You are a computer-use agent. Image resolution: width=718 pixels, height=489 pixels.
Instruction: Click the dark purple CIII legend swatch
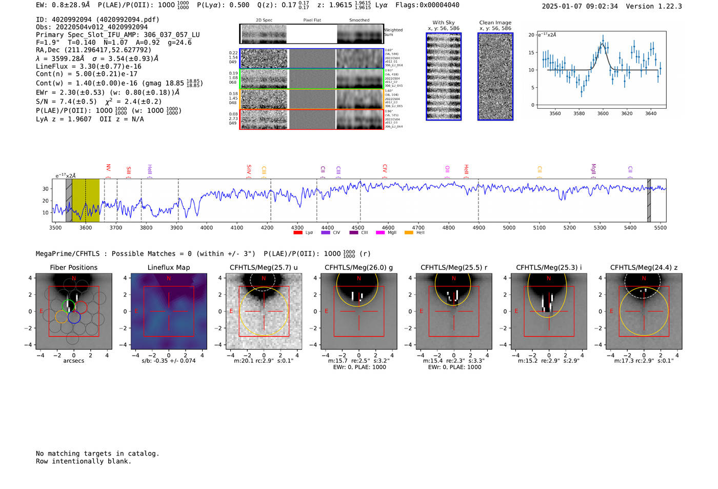pos(353,232)
